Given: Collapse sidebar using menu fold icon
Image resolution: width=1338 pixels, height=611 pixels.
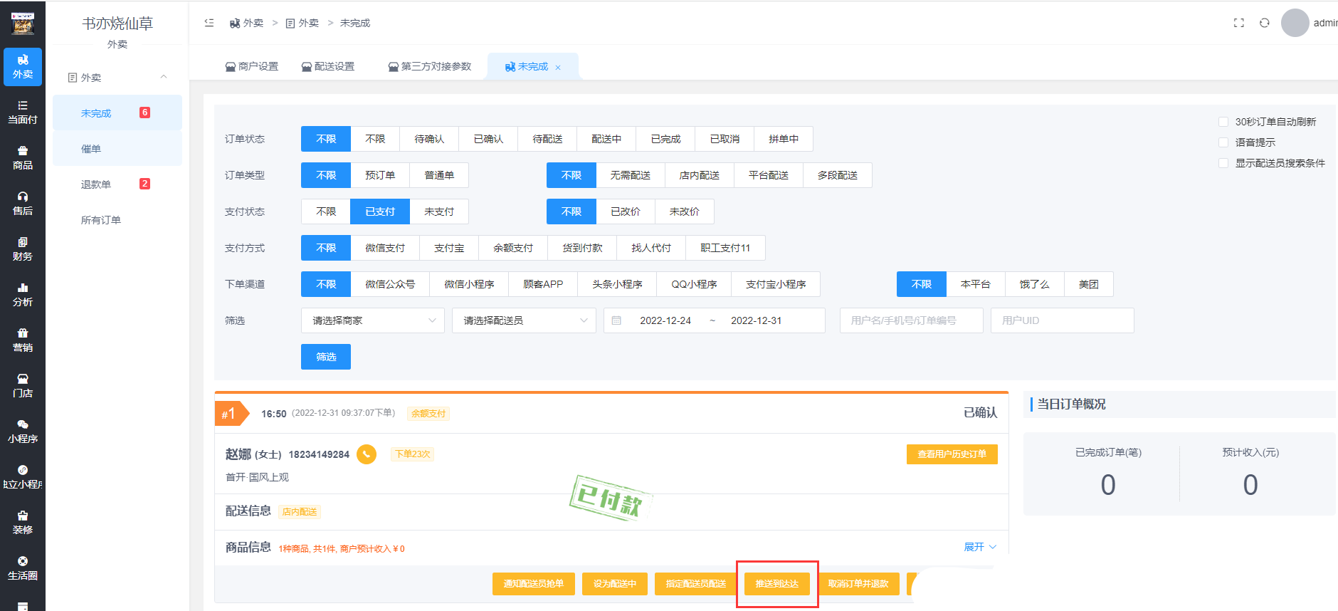Looking at the screenshot, I should (209, 23).
